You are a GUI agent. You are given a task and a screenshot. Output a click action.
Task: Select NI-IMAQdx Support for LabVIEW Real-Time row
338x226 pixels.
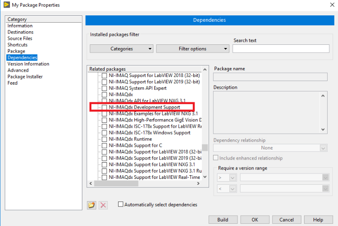tap(155, 178)
